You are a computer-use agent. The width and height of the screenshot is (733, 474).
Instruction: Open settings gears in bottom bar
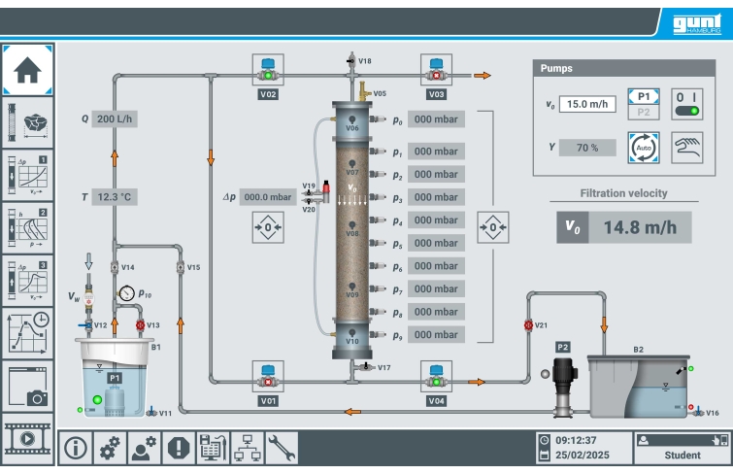click(111, 448)
